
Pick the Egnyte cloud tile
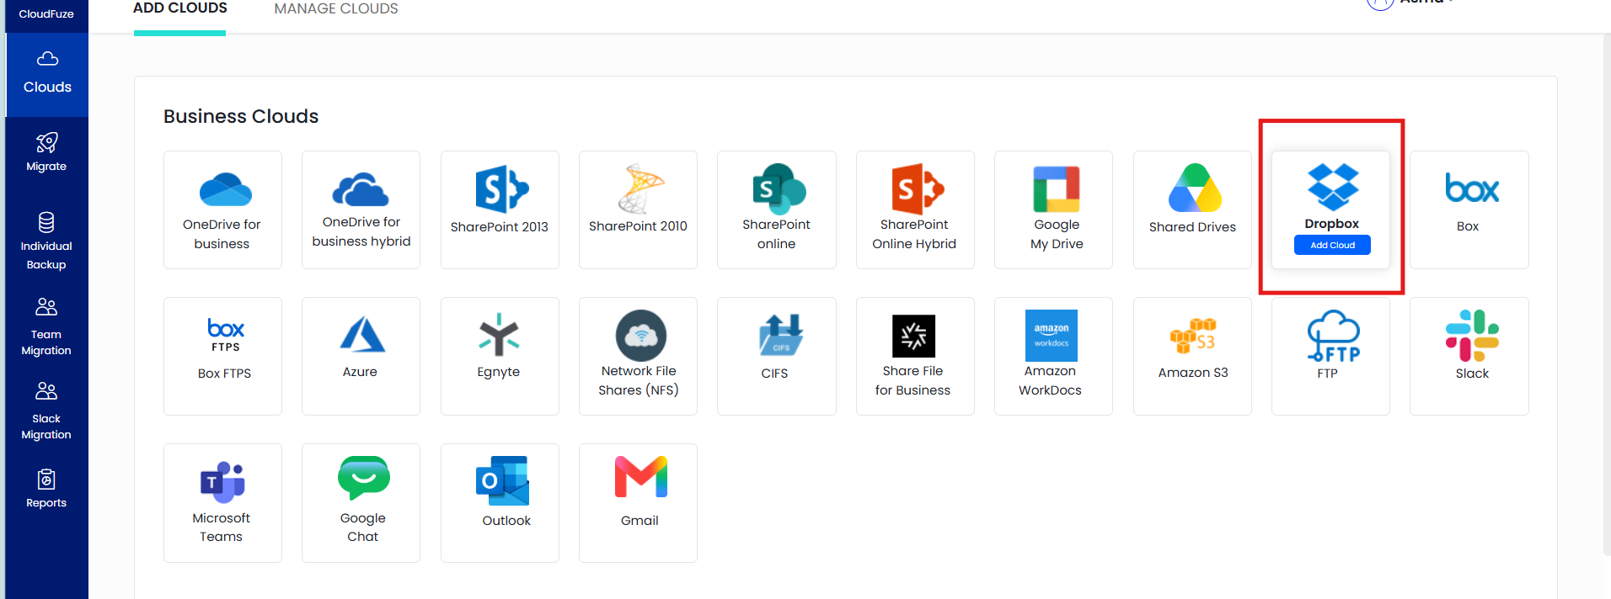point(500,356)
